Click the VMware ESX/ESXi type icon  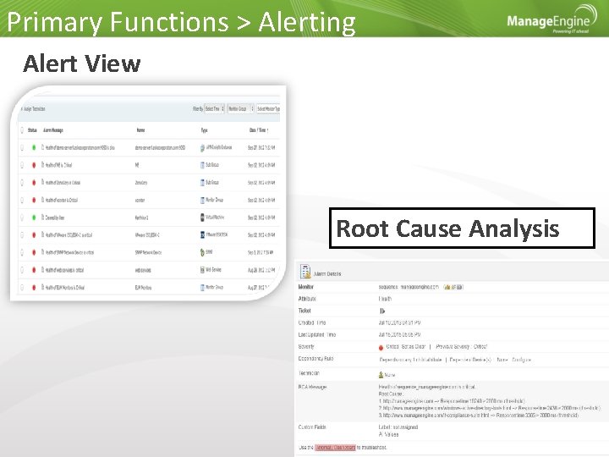click(x=202, y=234)
